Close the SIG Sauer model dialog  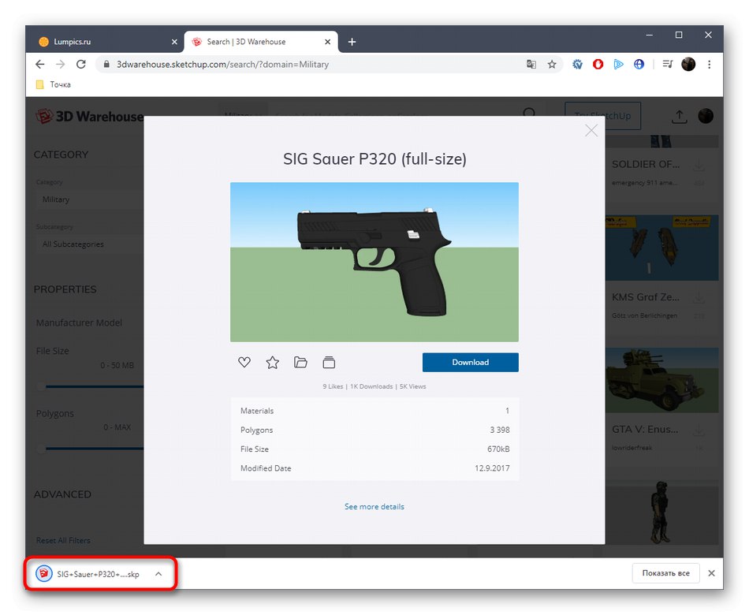click(x=591, y=130)
